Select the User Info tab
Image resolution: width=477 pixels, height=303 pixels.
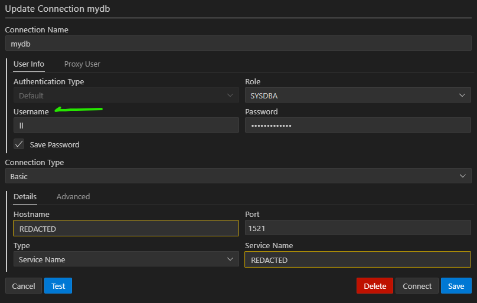(x=29, y=64)
